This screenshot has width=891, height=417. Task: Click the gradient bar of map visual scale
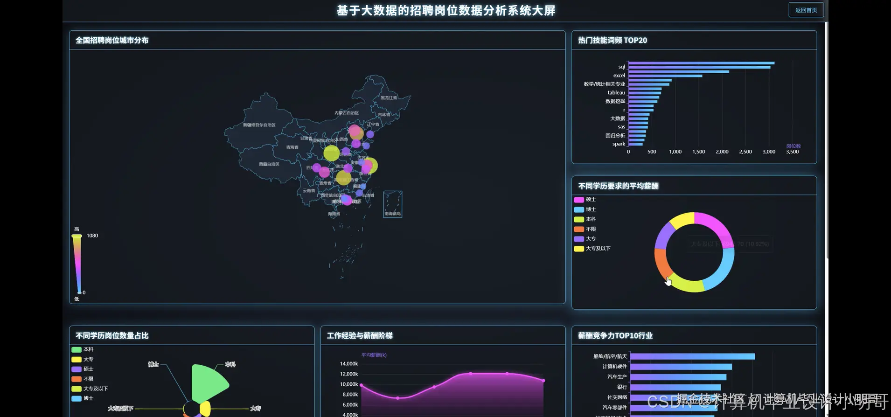77,264
